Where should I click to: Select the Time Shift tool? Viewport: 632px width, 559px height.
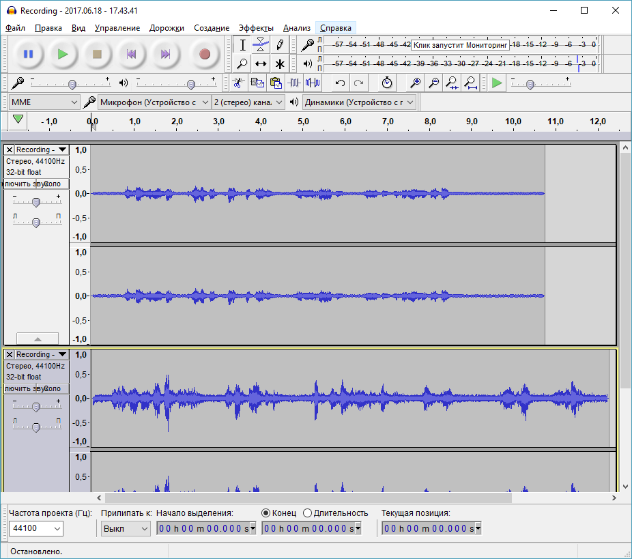coord(261,64)
